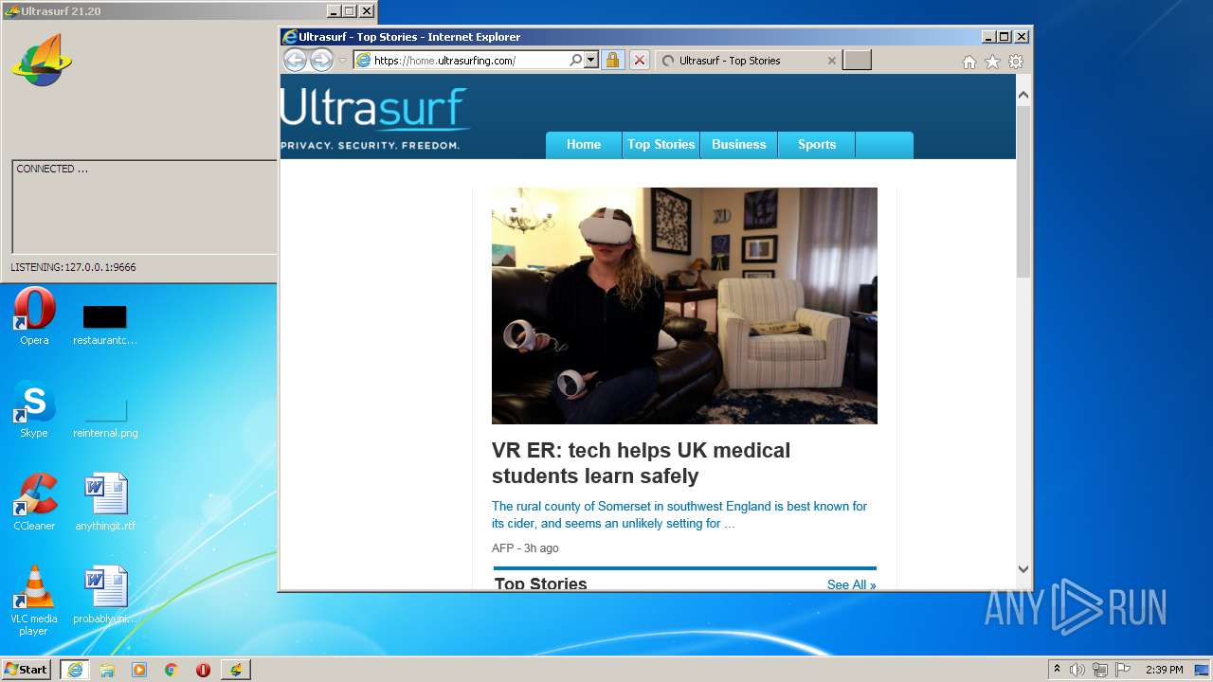Click scrollbar up arrow in IE
1213x682 pixels.
(x=1023, y=95)
